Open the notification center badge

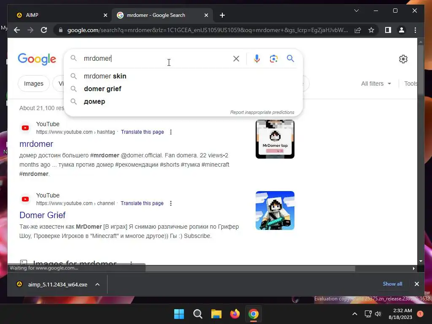point(420,314)
